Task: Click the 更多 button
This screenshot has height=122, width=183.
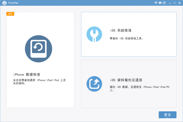Action: point(167,115)
